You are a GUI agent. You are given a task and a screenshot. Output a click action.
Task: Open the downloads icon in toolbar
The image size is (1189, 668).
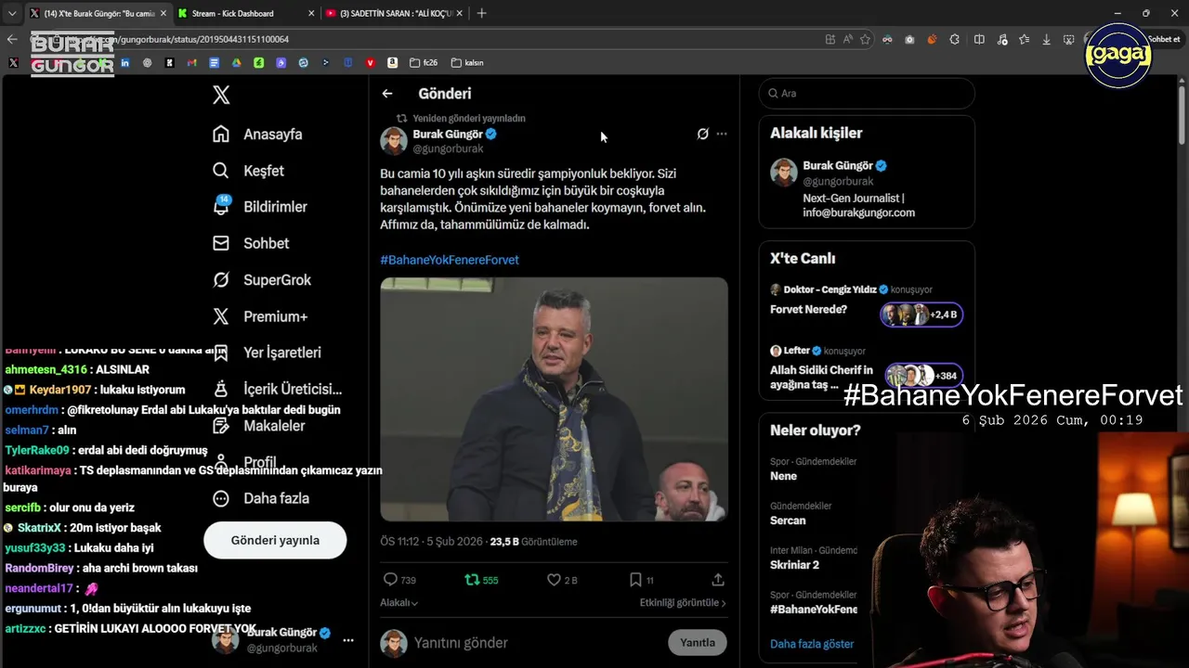click(x=1047, y=39)
